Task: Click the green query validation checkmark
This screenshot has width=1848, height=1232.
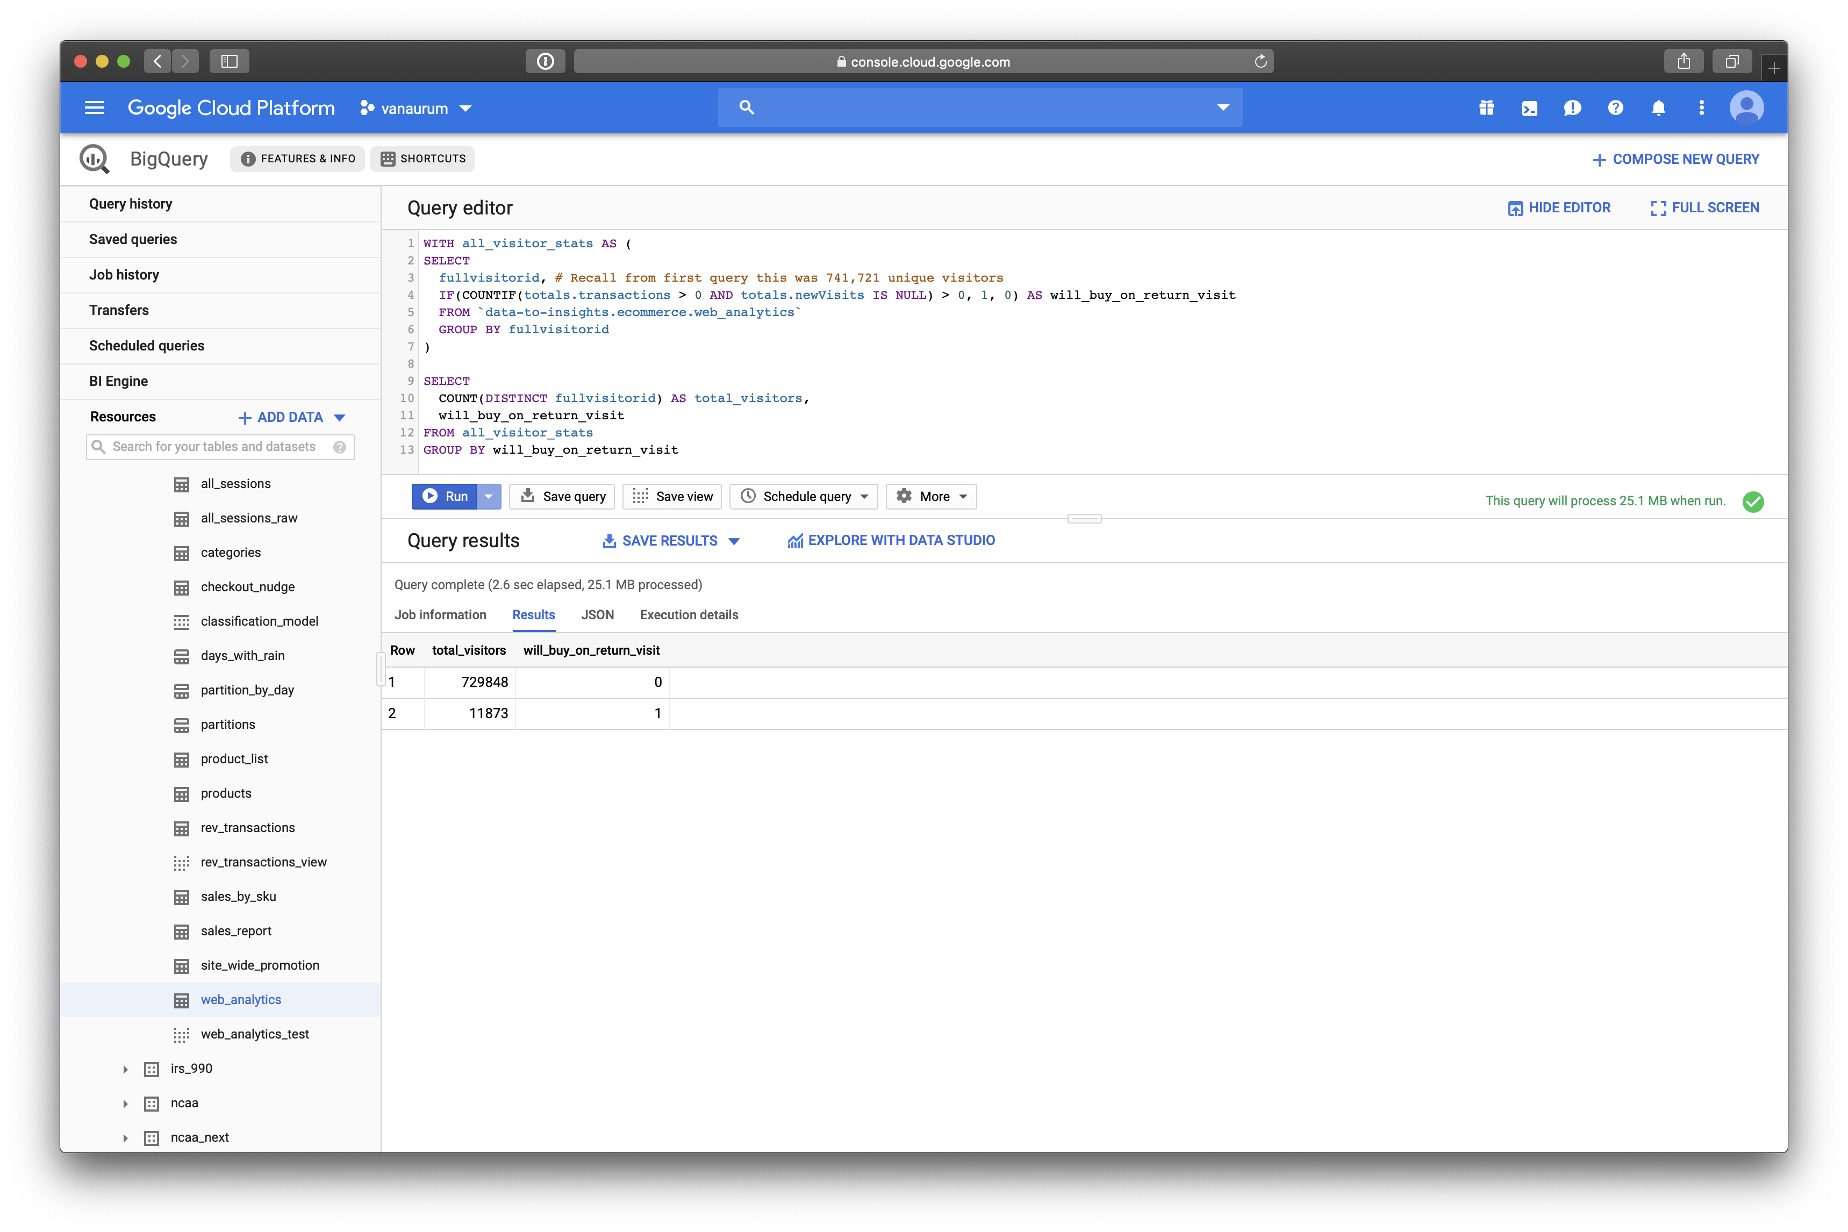Action: click(1753, 502)
